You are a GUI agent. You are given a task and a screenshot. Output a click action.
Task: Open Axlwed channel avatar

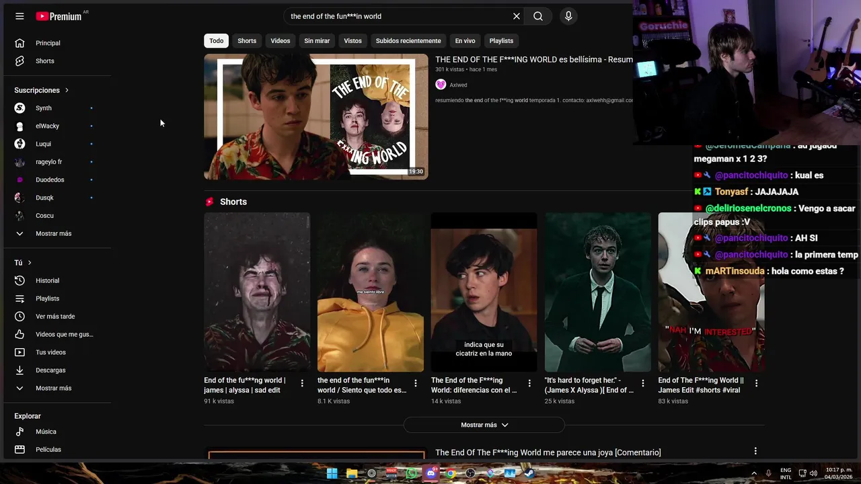[441, 85]
